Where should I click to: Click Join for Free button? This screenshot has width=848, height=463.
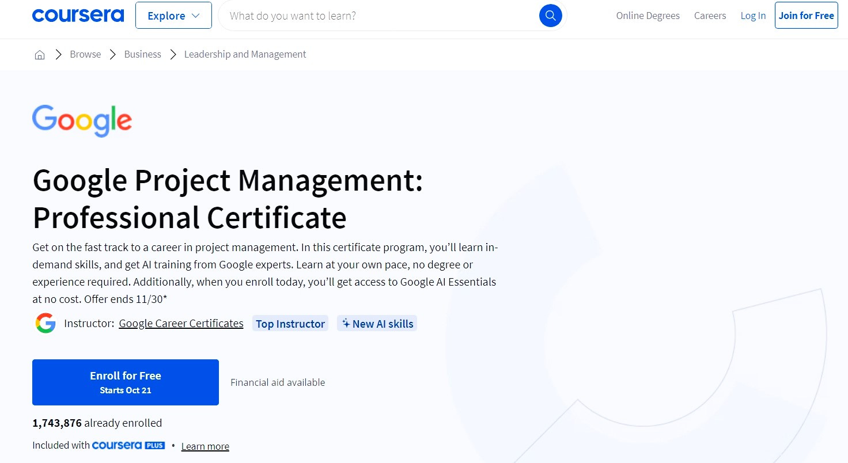point(806,16)
